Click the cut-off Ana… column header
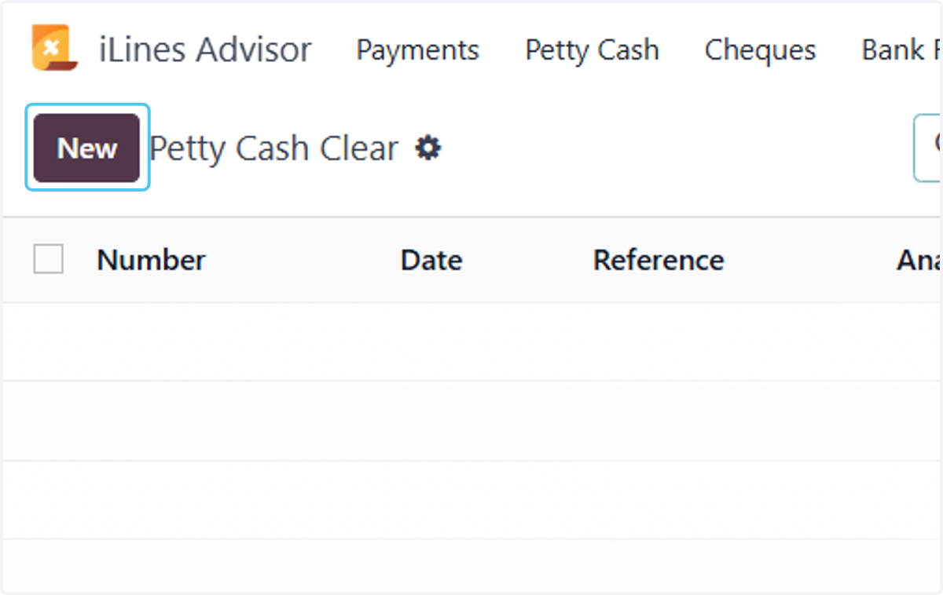Image resolution: width=943 pixels, height=595 pixels. pyautogui.click(x=919, y=260)
